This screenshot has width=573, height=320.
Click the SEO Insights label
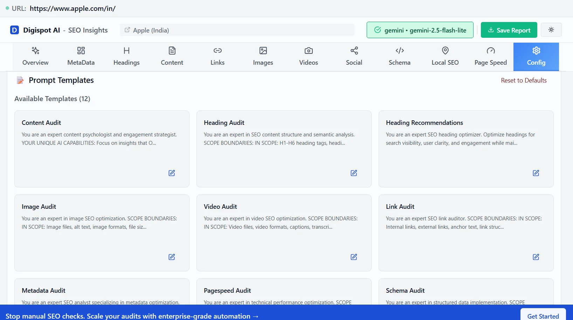pyautogui.click(x=88, y=30)
